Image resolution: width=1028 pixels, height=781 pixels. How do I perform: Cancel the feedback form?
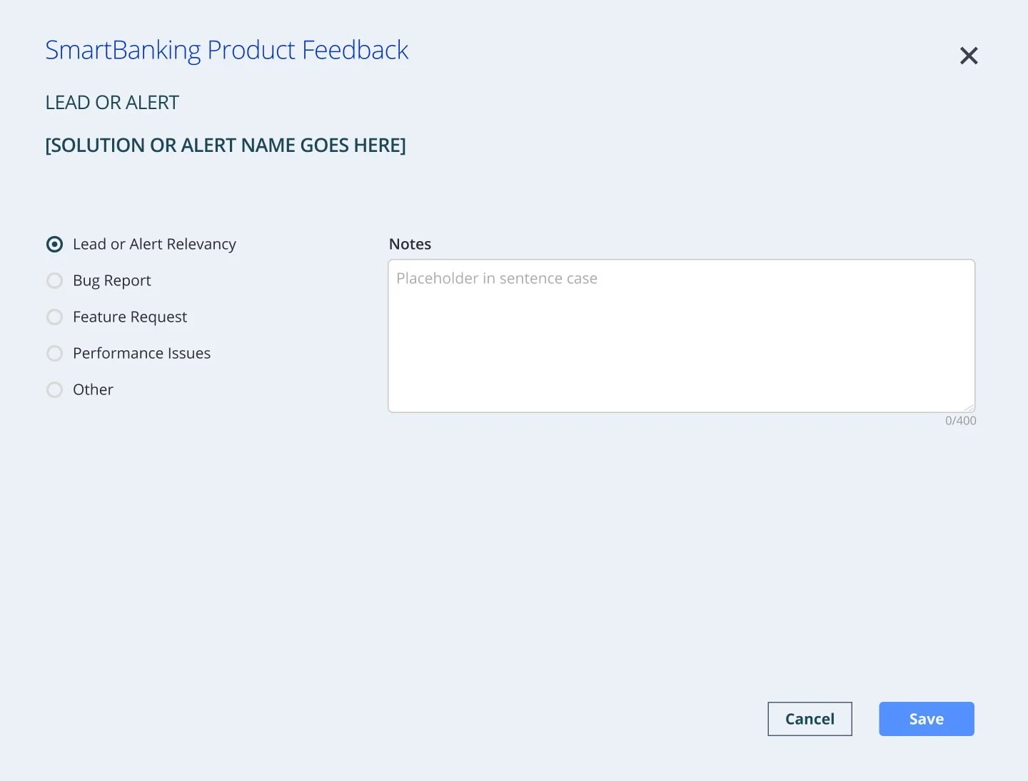click(810, 719)
